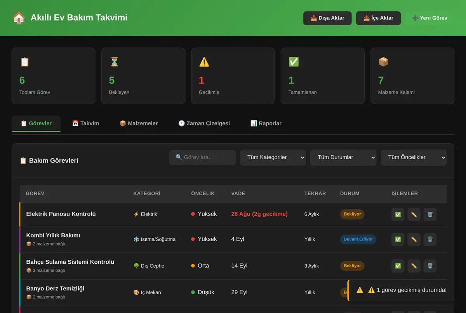Screen dimensions: 466x313
Task: Expand the Tüm Durumlar filter
Action: [x=343, y=157]
